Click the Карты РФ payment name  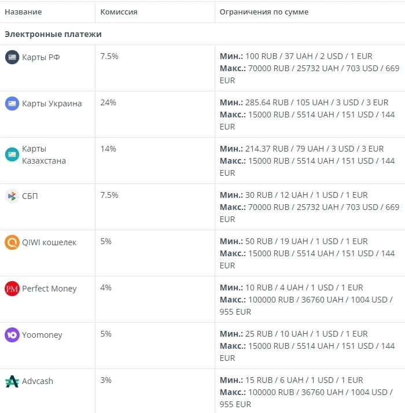41,57
